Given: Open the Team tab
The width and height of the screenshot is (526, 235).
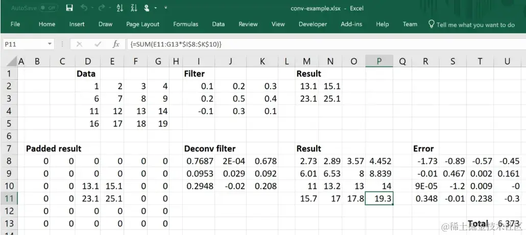Looking at the screenshot, I should click(410, 24).
